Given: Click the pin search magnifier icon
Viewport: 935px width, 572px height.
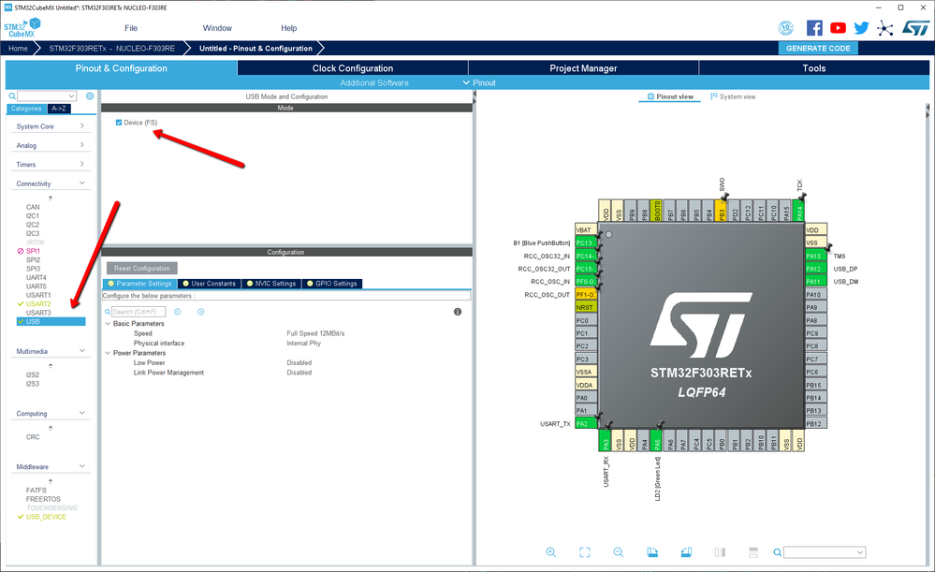Looking at the screenshot, I should point(778,552).
